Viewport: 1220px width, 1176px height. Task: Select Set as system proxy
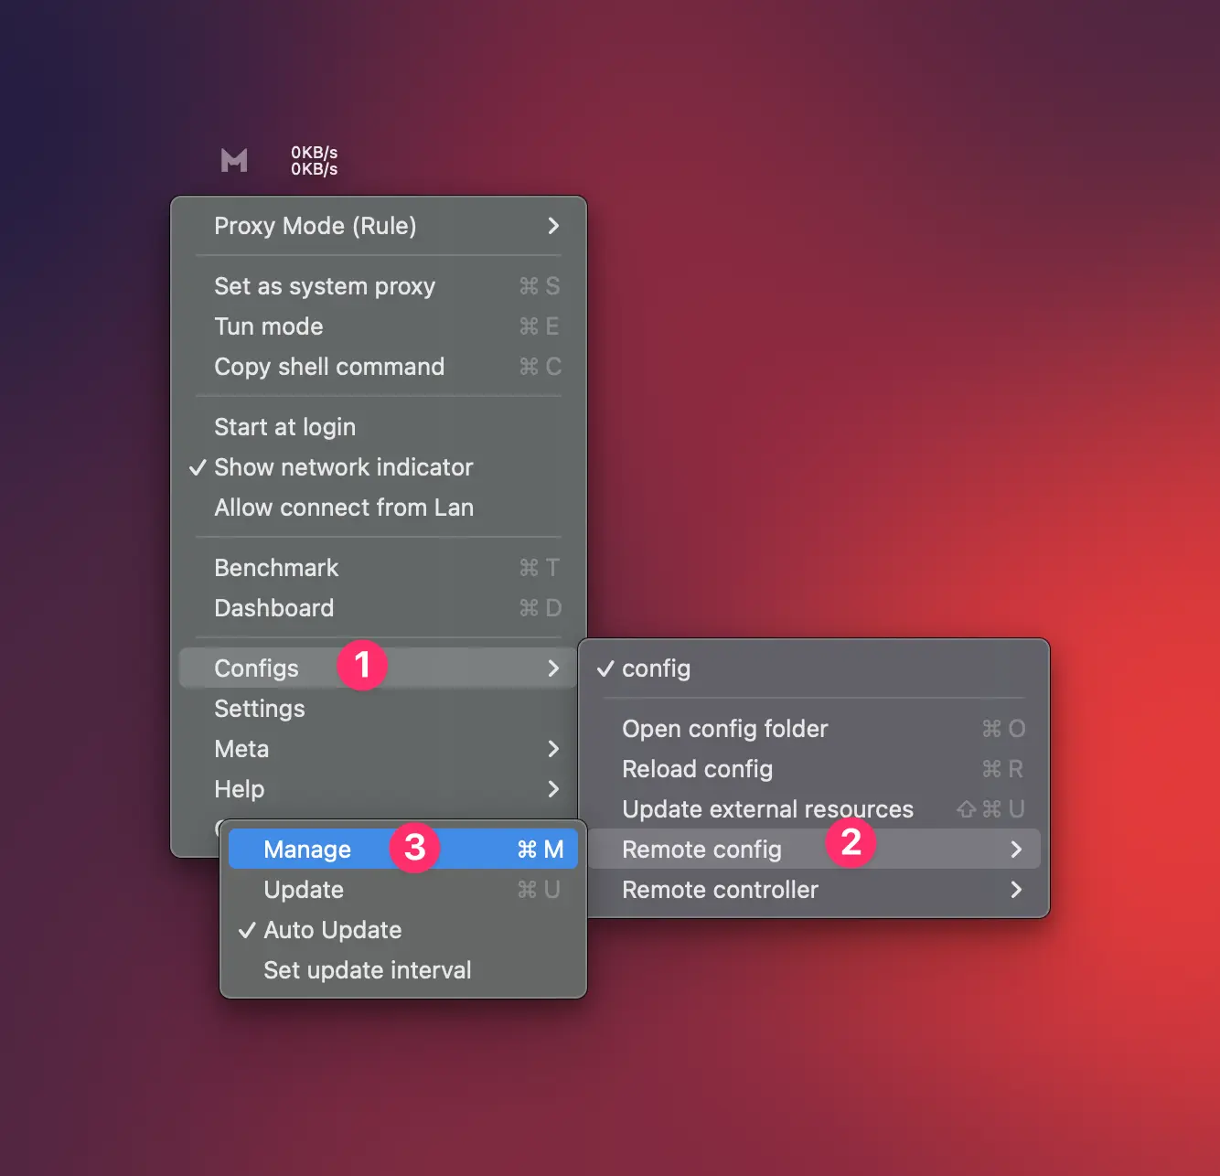tap(325, 286)
